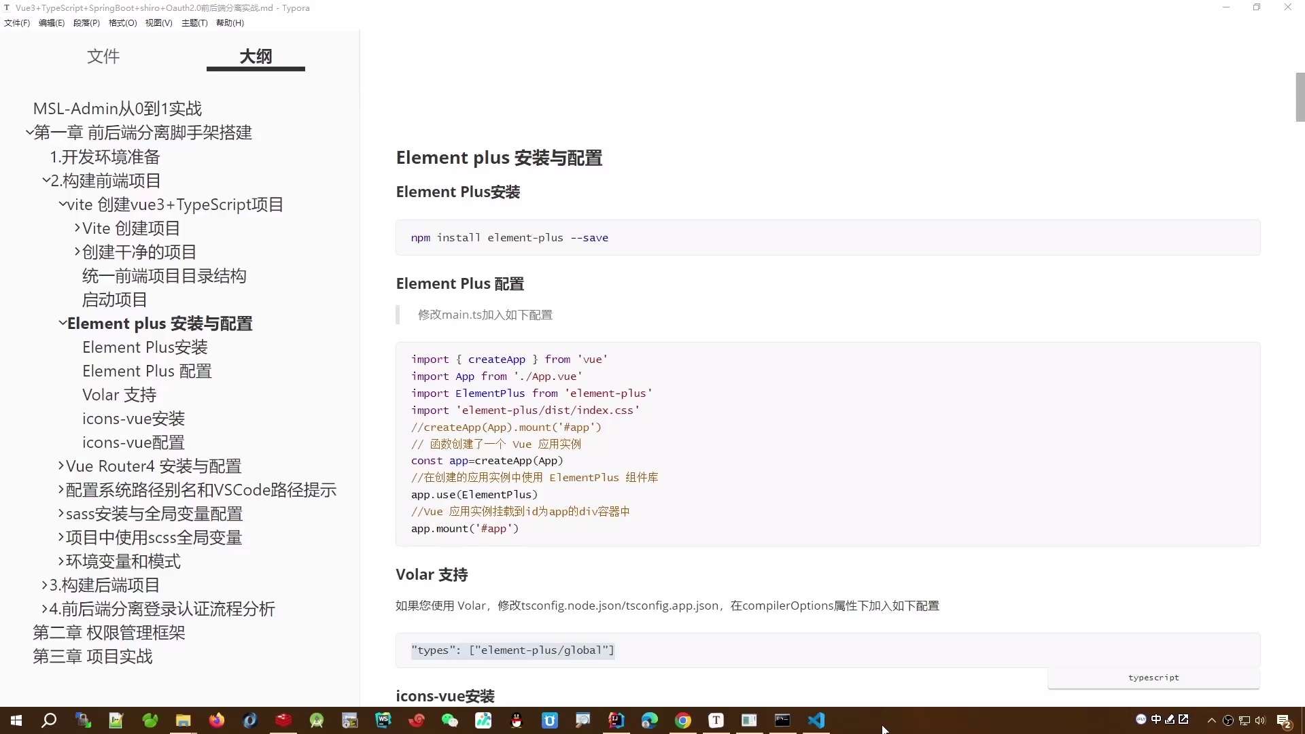Collapse the 第一章 前后端分离脚手架搭建 section
This screenshot has width=1305, height=734.
point(29,132)
